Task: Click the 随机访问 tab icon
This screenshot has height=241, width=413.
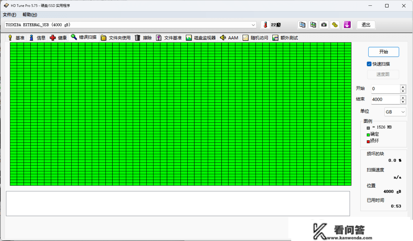Action: tap(245, 38)
